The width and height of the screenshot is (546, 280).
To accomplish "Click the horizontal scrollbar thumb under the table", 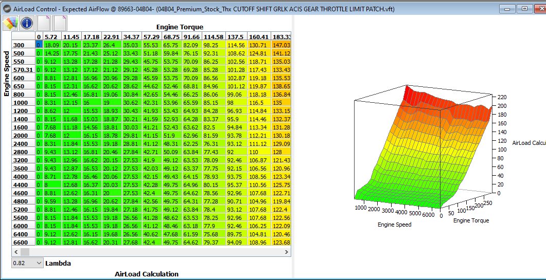I will (x=25, y=252).
